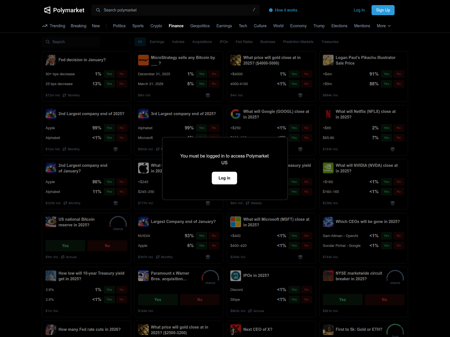Click the Log in button in dialog
The width and height of the screenshot is (450, 337).
coord(224,178)
